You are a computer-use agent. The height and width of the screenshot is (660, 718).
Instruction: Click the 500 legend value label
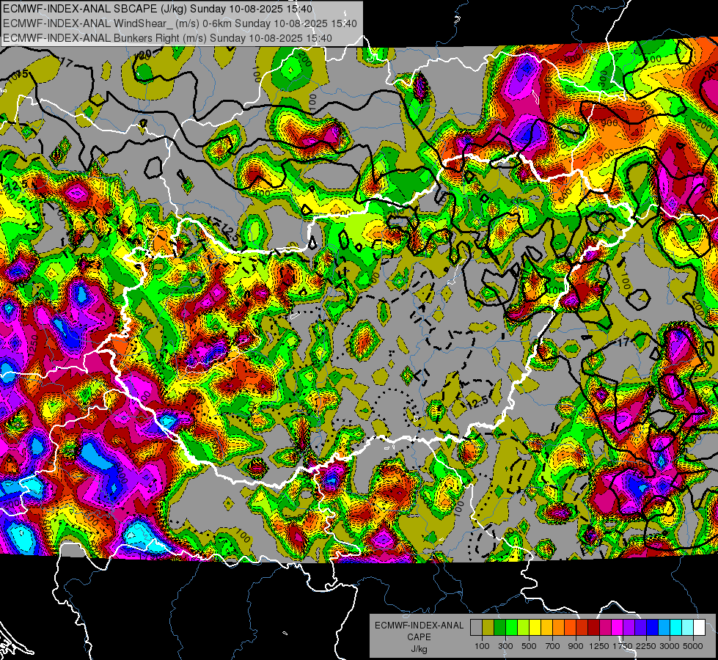click(x=529, y=646)
